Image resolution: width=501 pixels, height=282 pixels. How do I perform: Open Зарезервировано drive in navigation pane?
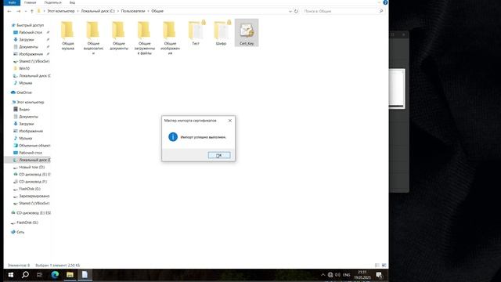tap(31, 196)
